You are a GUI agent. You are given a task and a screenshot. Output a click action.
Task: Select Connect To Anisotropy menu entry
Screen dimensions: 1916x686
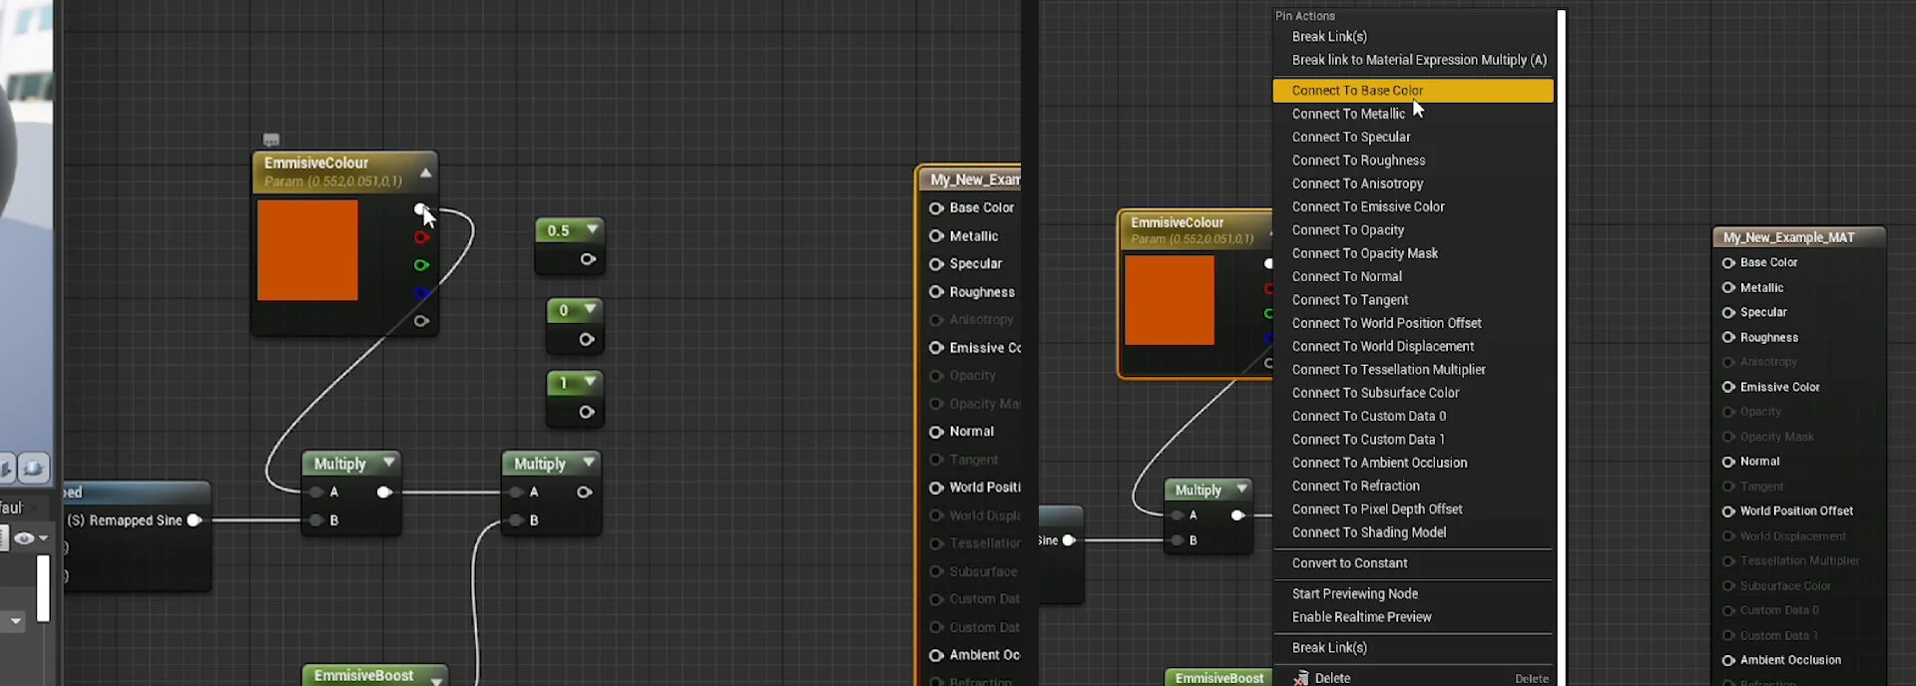1412,183
